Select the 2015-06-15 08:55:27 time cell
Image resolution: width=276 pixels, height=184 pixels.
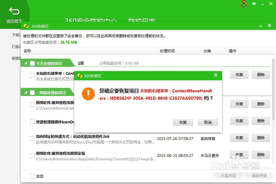pos(175,155)
